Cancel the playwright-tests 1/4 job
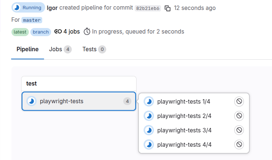Screen dimensions: 272x160 [239, 102]
